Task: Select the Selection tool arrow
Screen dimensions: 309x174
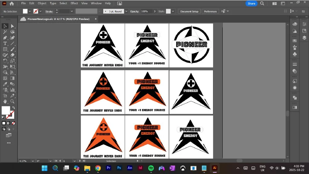Action: coord(5,26)
